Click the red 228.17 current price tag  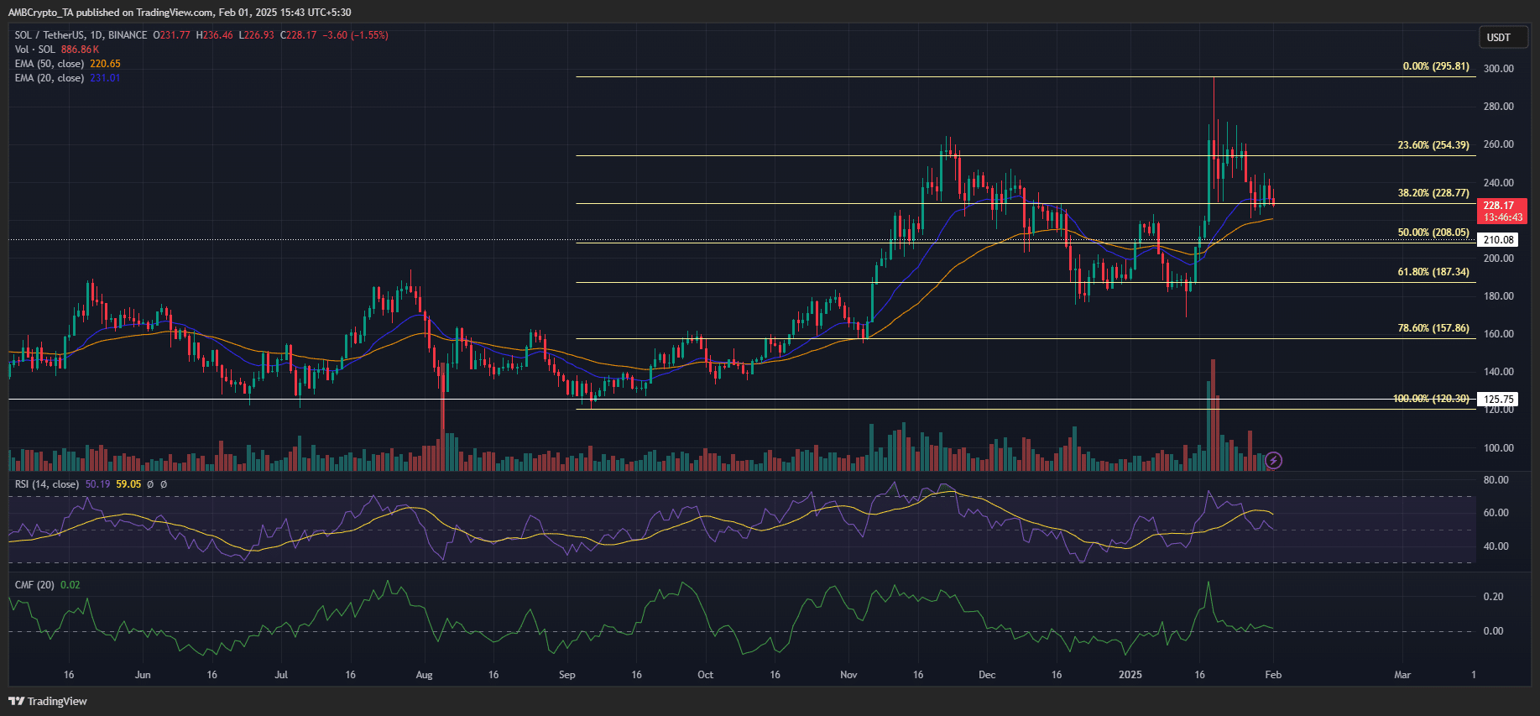pyautogui.click(x=1501, y=211)
